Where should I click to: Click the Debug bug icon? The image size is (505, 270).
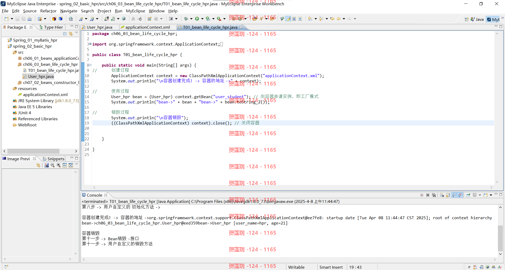[x=186, y=19]
